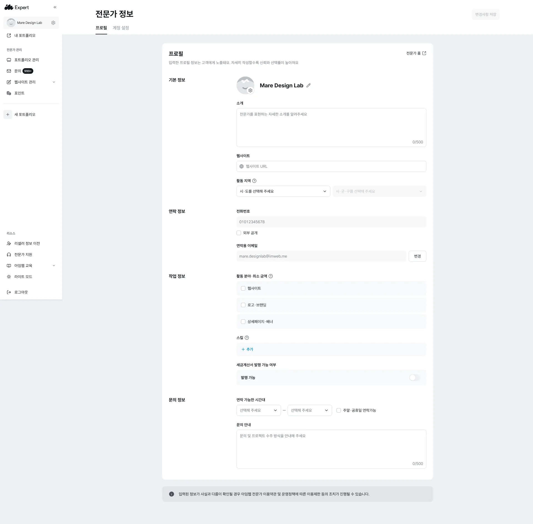Switch to the 계정 설정 tab
This screenshot has height=524, width=533.
[121, 28]
